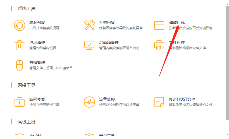The image size is (229, 139).
Task: Click the description 修复因病毒等导致的系统异常
Action: coord(121,28)
